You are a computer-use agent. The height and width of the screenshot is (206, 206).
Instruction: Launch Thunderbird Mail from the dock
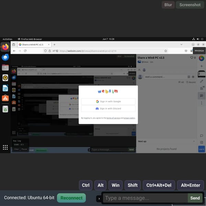(5, 57)
